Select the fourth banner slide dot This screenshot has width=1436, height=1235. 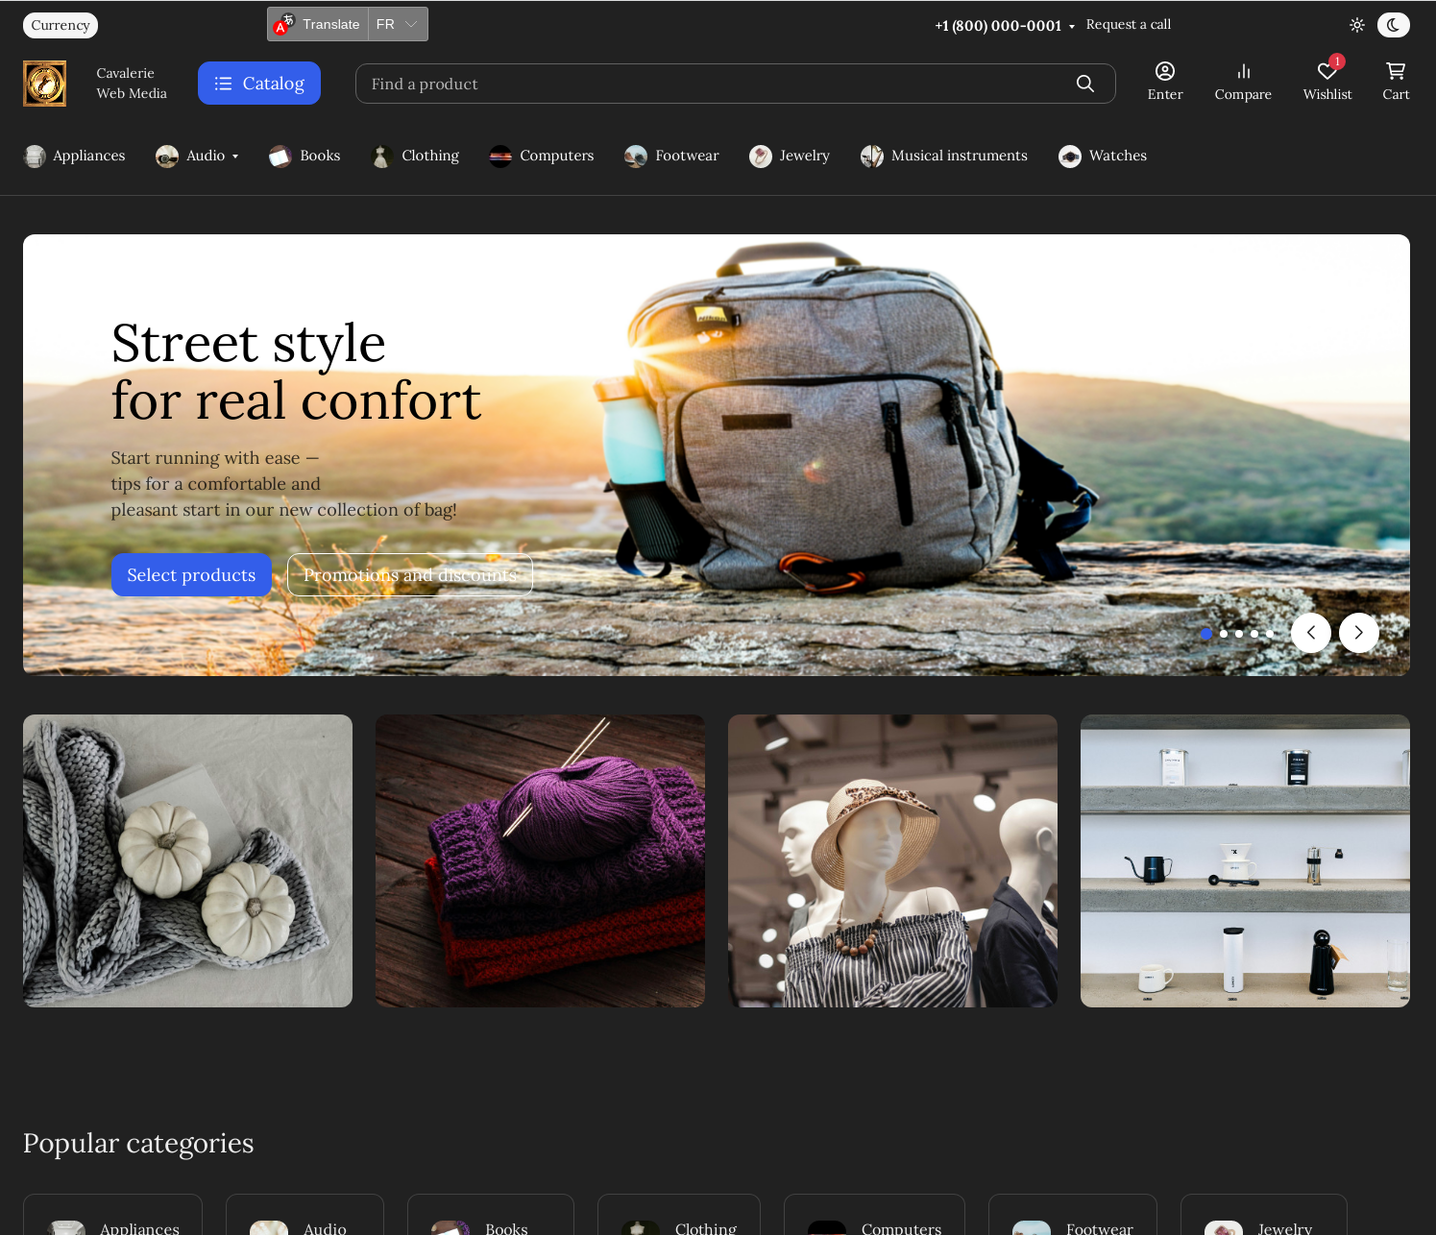pyautogui.click(x=1254, y=633)
